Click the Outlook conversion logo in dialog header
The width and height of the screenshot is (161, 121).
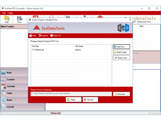point(123,28)
